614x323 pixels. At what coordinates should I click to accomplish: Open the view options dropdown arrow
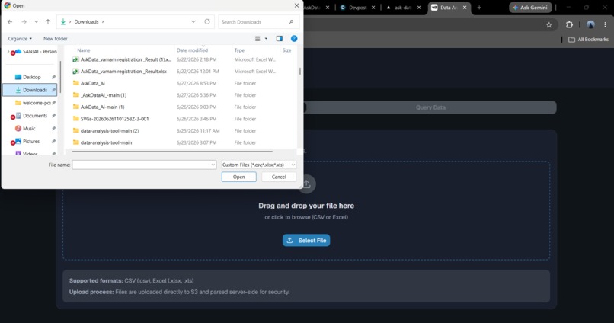(x=266, y=38)
